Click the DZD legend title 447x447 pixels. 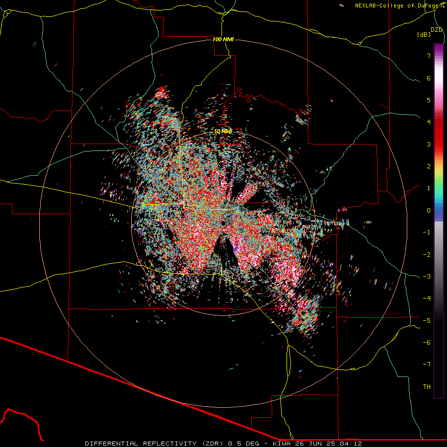click(437, 30)
